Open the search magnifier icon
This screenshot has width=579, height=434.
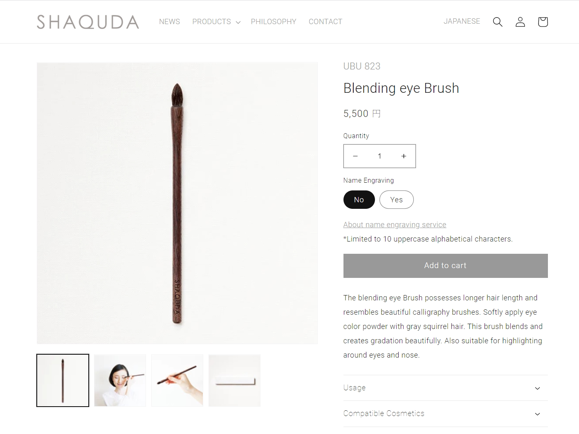(x=497, y=22)
